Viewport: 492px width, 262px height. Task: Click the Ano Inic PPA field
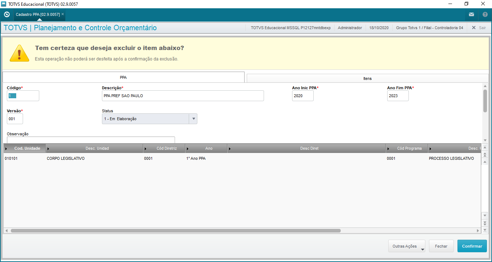click(303, 96)
